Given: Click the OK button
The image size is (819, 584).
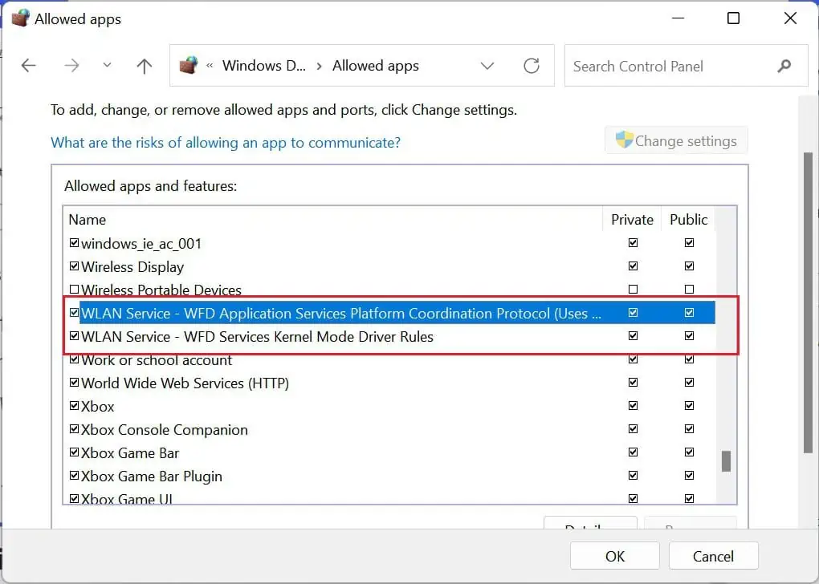Looking at the screenshot, I should click(614, 556).
